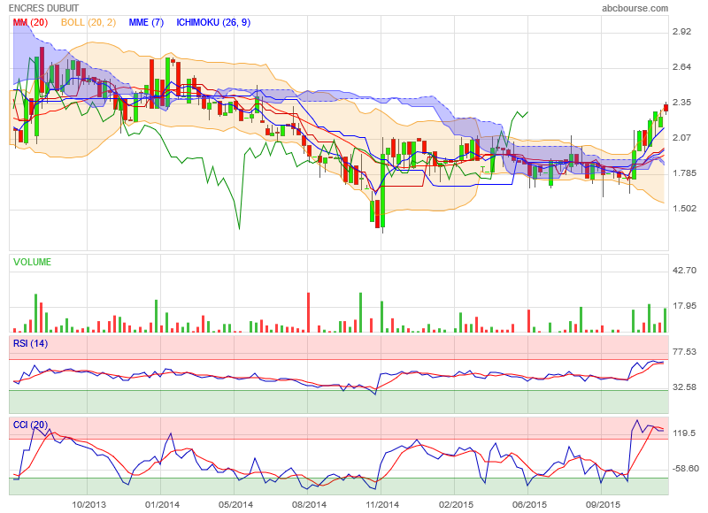708x513 pixels.
Task: Click the CCI (20) indicator label
Action: click(30, 425)
